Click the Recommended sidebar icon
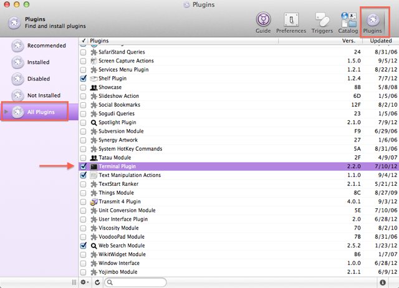Viewport: 399px width, 288px height. (17, 46)
